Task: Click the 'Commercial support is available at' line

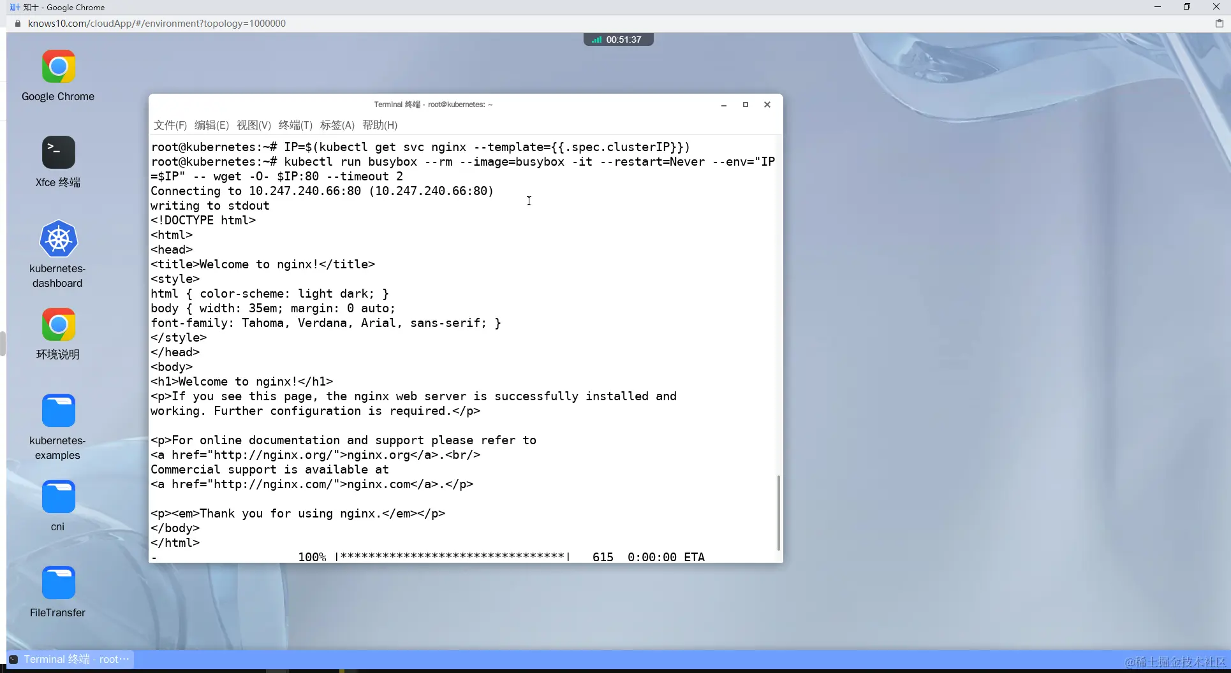Action: [270, 470]
